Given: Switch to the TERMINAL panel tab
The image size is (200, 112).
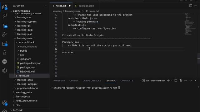Looking at the screenshot, I should 111,81.
